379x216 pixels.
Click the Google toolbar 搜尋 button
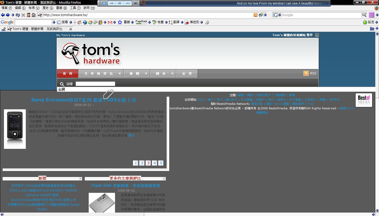[63, 22]
